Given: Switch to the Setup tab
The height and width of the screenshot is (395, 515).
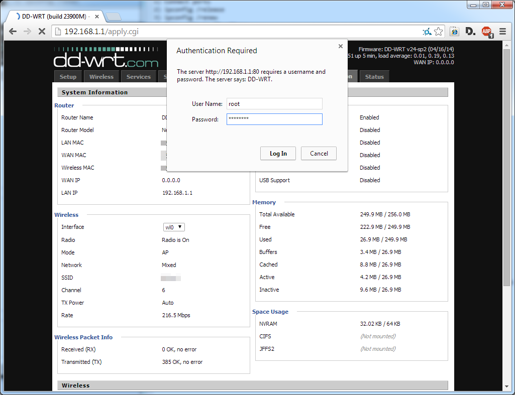Looking at the screenshot, I should pyautogui.click(x=68, y=76).
